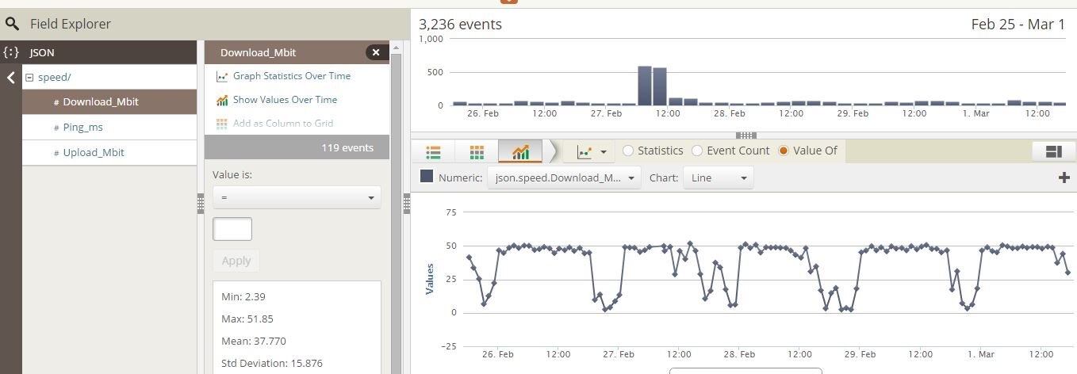Switch to the list view icon
The image size is (1077, 374).
433,151
